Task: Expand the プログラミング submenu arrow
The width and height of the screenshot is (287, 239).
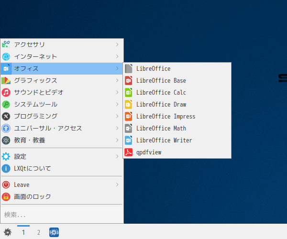Action: tap(117, 116)
